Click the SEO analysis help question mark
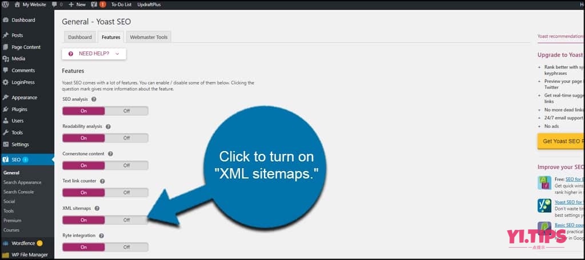 coord(94,99)
